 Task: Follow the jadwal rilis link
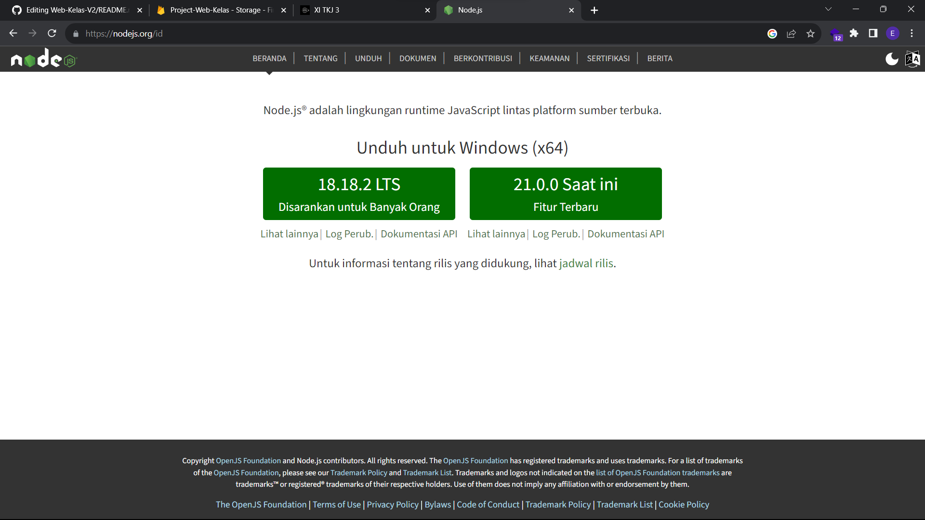pyautogui.click(x=586, y=263)
